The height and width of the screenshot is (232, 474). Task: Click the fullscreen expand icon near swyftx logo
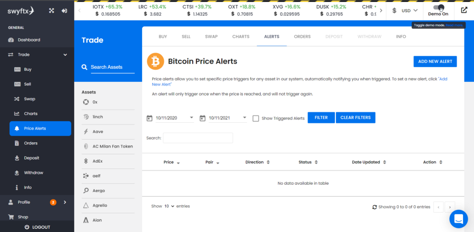(x=52, y=10)
